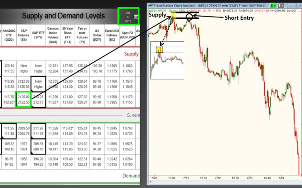The width and height of the screenshot is (302, 188).
Task: Select the S&P Futures demand cell 1972 / 1961
Action: [24, 146]
